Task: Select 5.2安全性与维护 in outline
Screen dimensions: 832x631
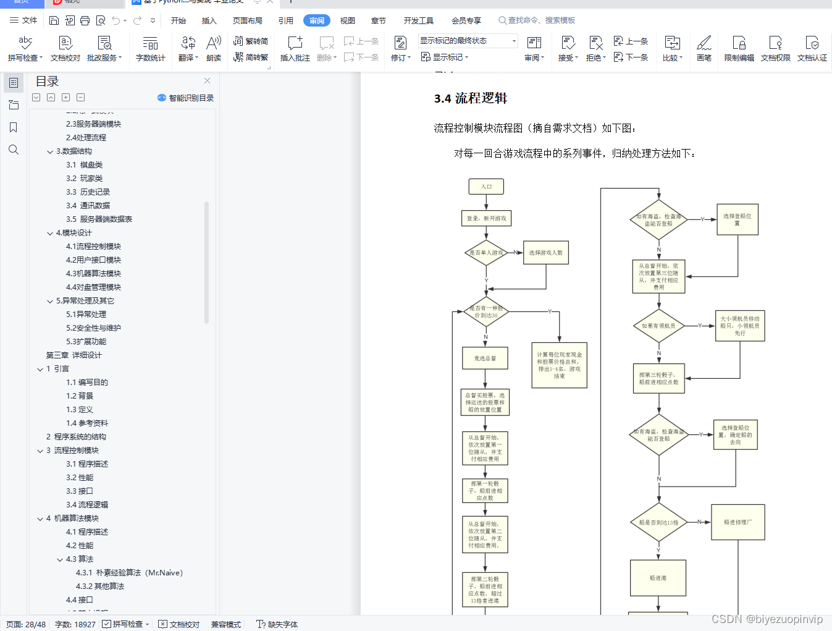Action: [x=93, y=328]
